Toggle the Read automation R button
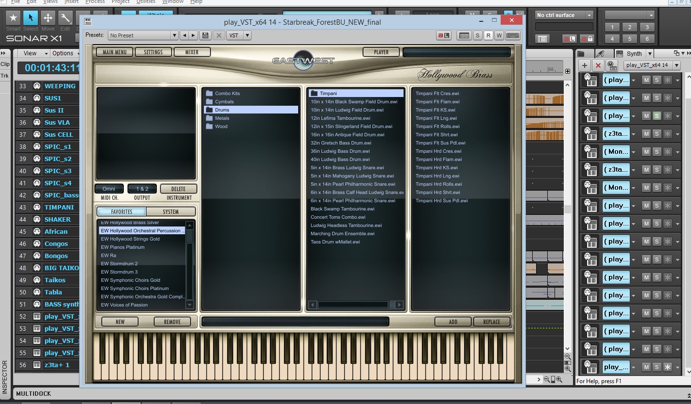 [x=488, y=35]
